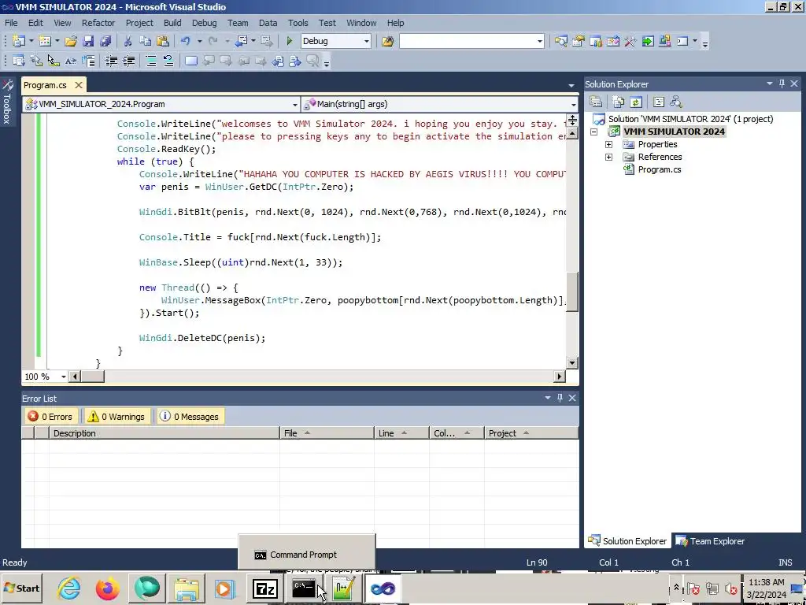Click the Find in Files binoculars-folder icon

pos(387,41)
